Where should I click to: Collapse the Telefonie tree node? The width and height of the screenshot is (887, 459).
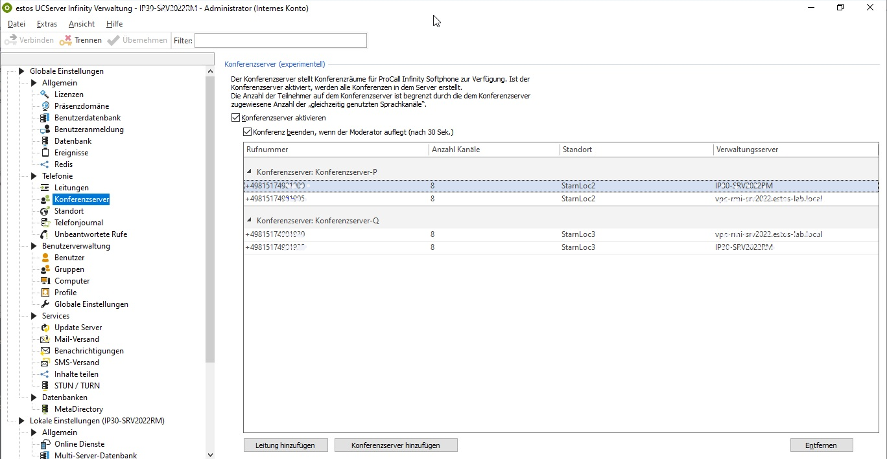click(34, 176)
